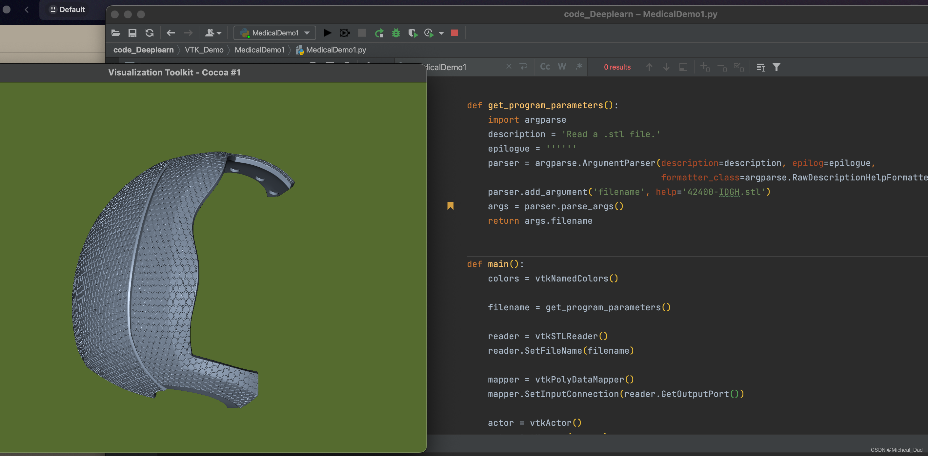
Task: Toggle whole Words (W) search option
Action: coord(562,67)
